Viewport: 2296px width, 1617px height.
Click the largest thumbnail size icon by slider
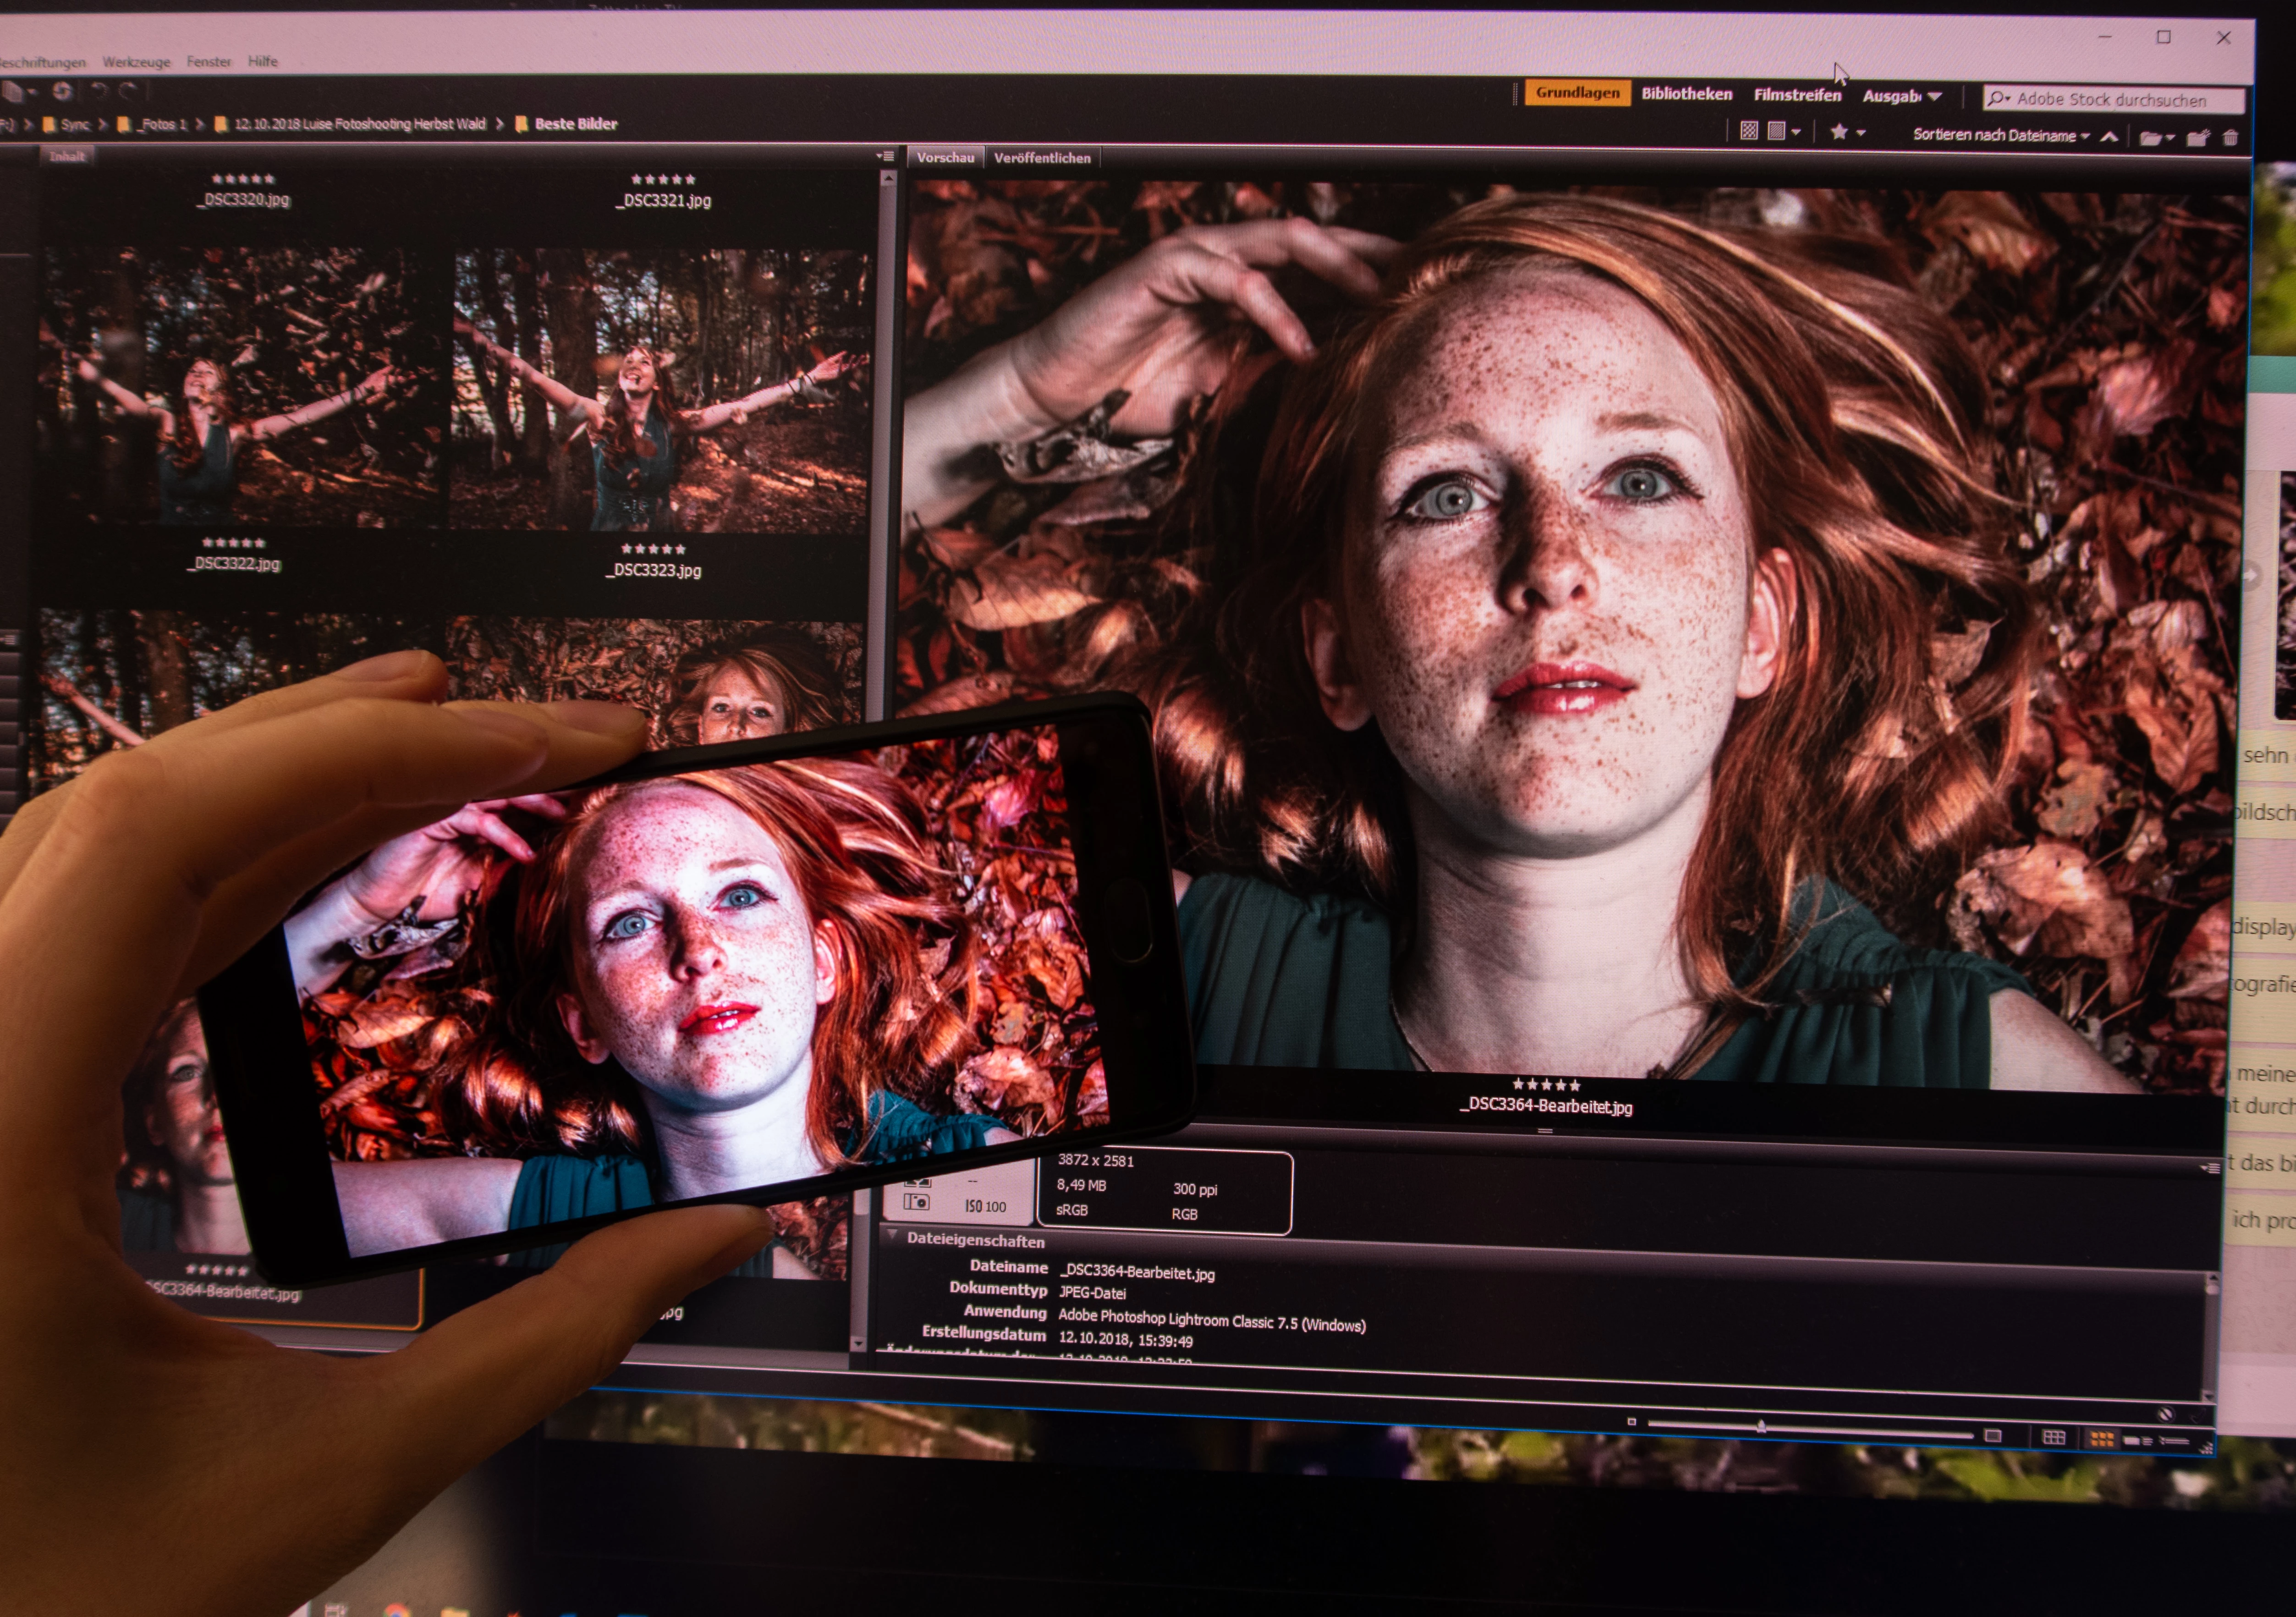coord(1993,1436)
